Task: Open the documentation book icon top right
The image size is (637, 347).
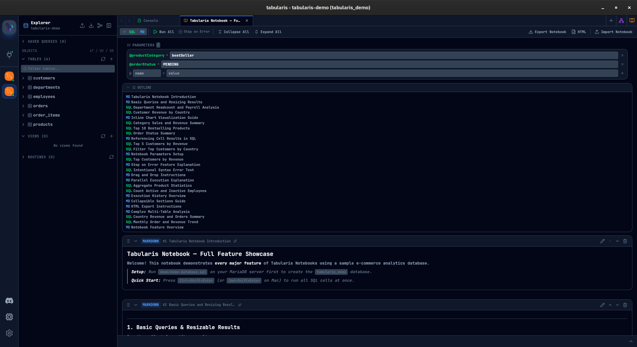Action: pyautogui.click(x=632, y=20)
